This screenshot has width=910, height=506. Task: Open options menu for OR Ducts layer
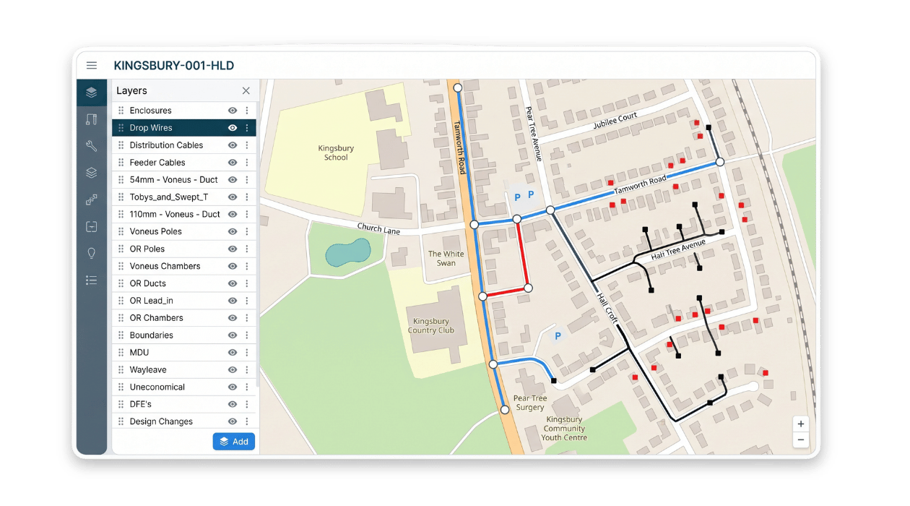(247, 283)
